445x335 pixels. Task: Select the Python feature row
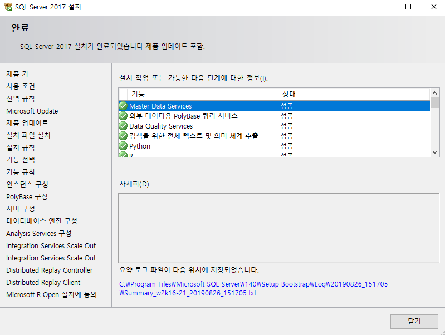[x=274, y=146]
